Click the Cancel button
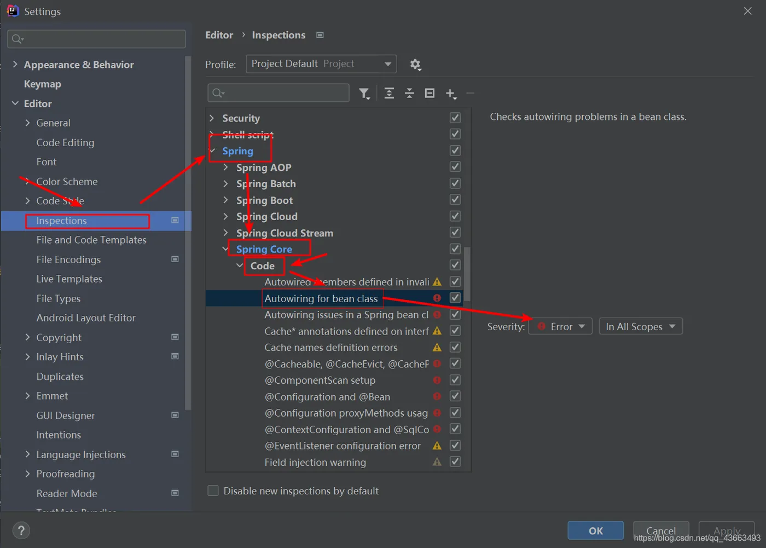The width and height of the screenshot is (766, 548). pos(661,530)
